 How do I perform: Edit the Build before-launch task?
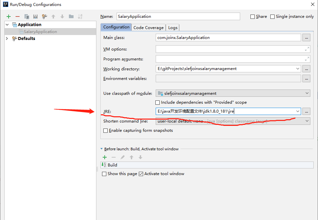pos(122,157)
